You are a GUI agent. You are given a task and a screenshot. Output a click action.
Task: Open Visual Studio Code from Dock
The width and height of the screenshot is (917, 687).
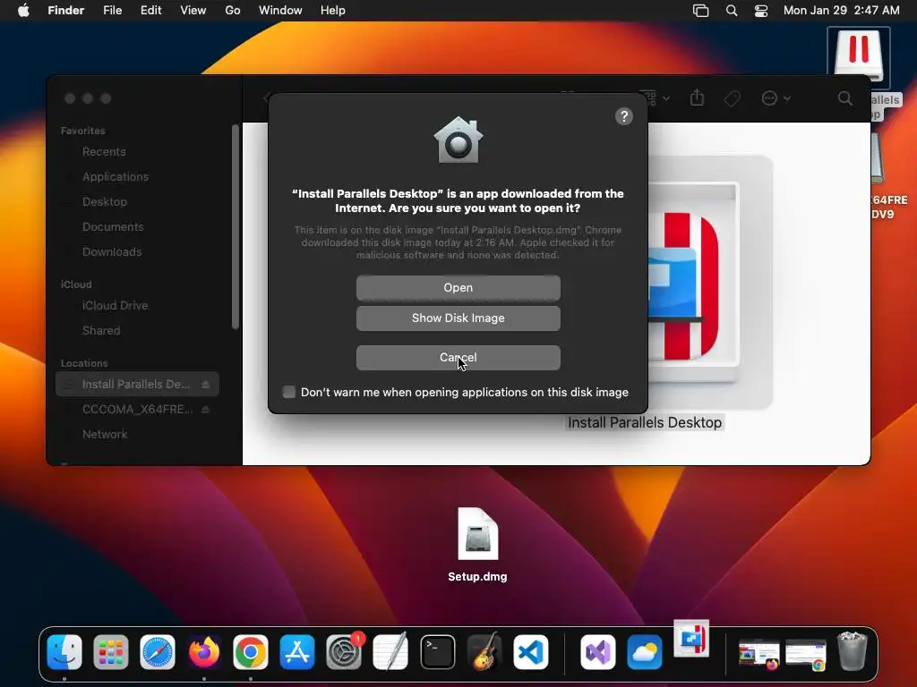click(531, 652)
